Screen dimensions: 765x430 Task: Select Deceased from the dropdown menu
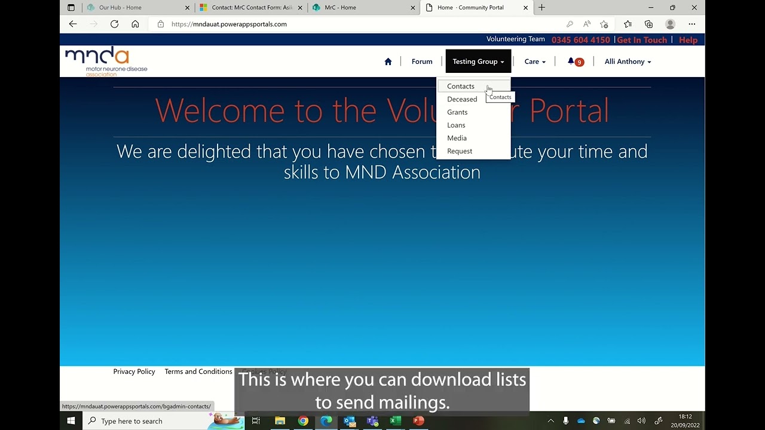point(462,99)
